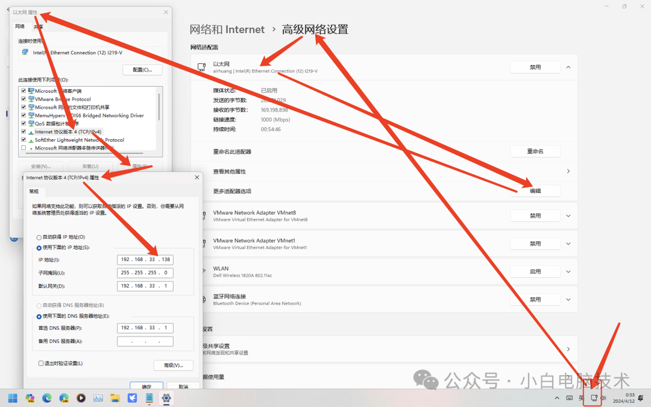The width and height of the screenshot is (651, 407).
Task: Tick 退出时验证设置 checkbox
Action: tap(41, 364)
